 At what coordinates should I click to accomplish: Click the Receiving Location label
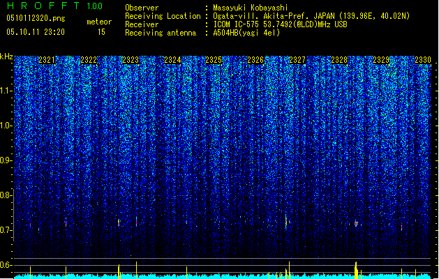163,16
